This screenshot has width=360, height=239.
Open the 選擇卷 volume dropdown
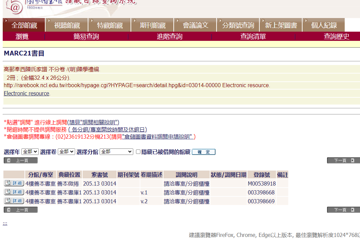pos(66,152)
